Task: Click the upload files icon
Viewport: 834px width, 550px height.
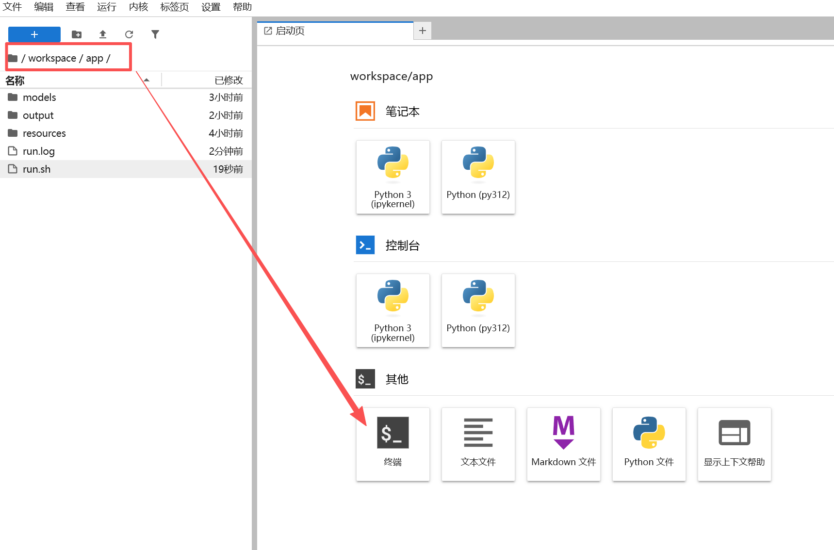Action: (x=103, y=34)
